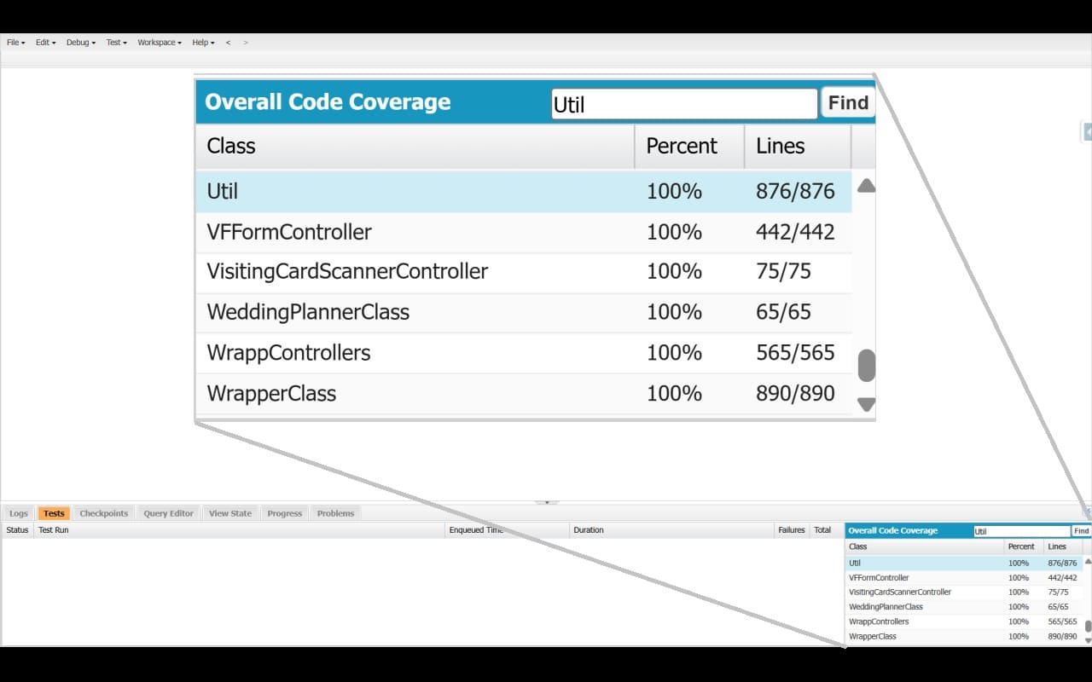Open the File menu
This screenshot has width=1092, height=682.
16,43
